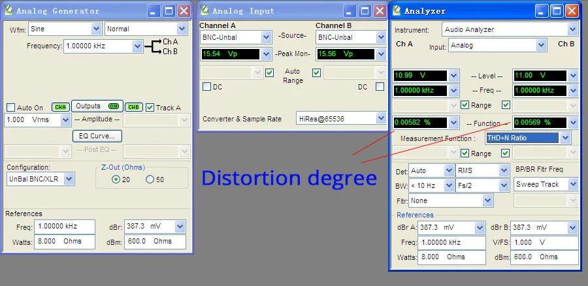Click the Analog Generator window title icon

pos(8,10)
